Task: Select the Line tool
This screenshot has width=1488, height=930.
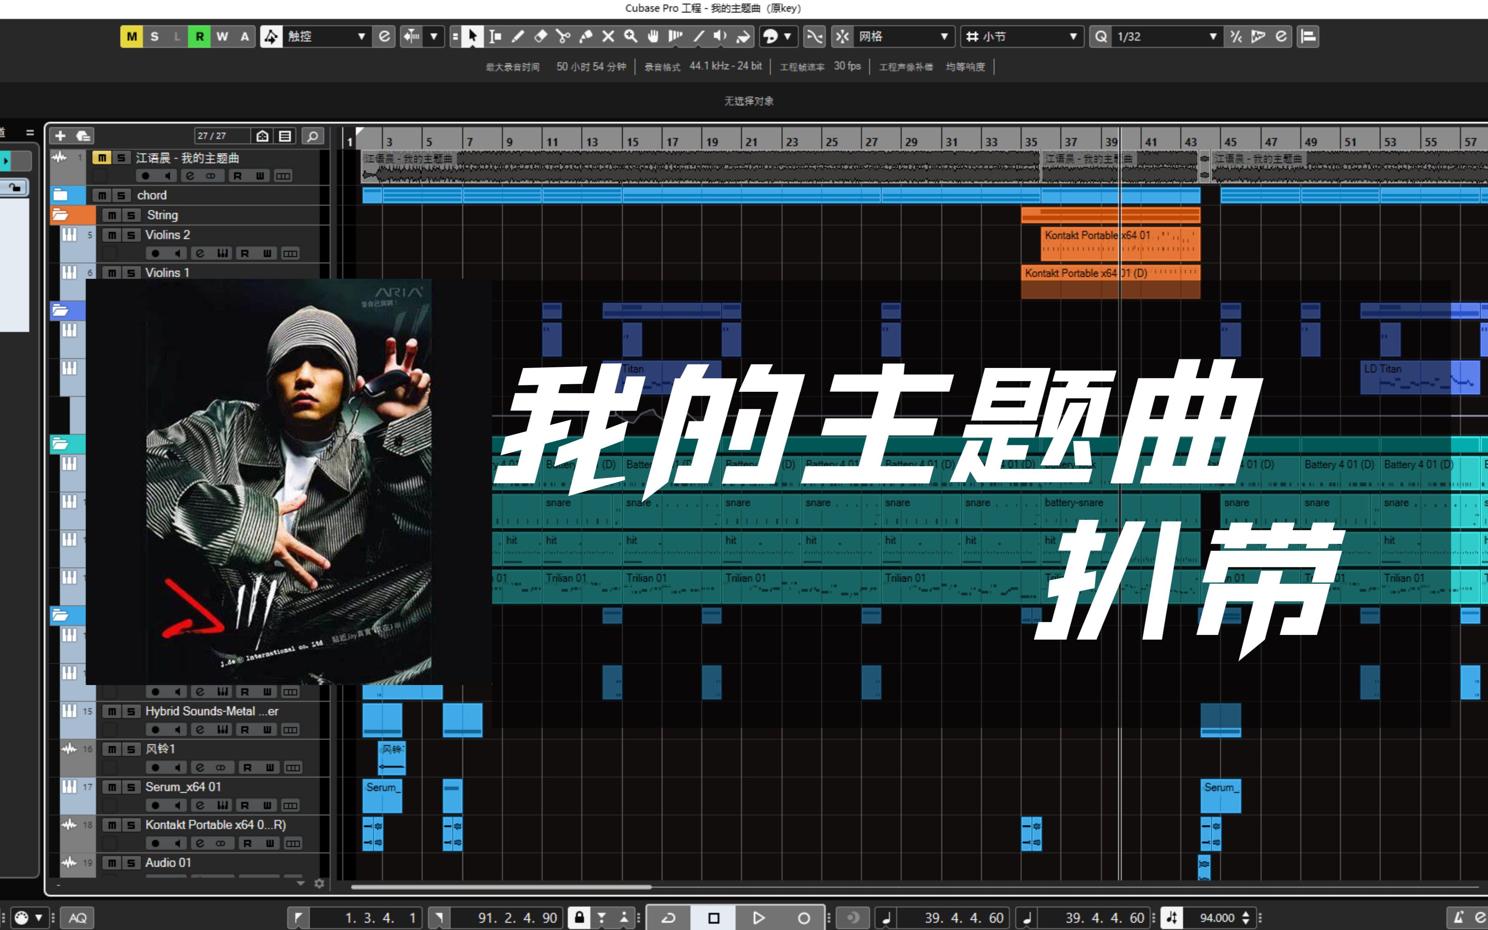Action: point(698,36)
